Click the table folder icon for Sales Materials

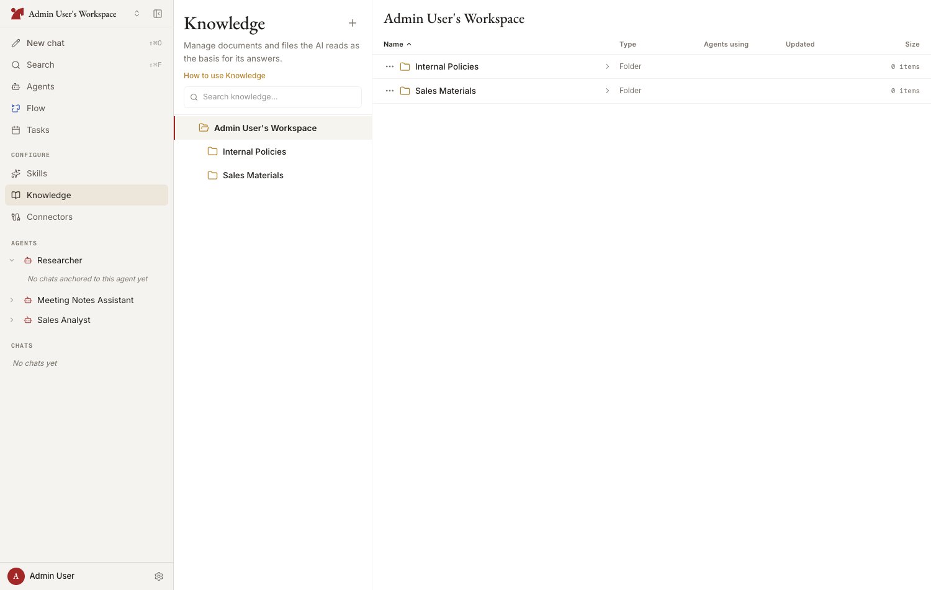(x=405, y=91)
